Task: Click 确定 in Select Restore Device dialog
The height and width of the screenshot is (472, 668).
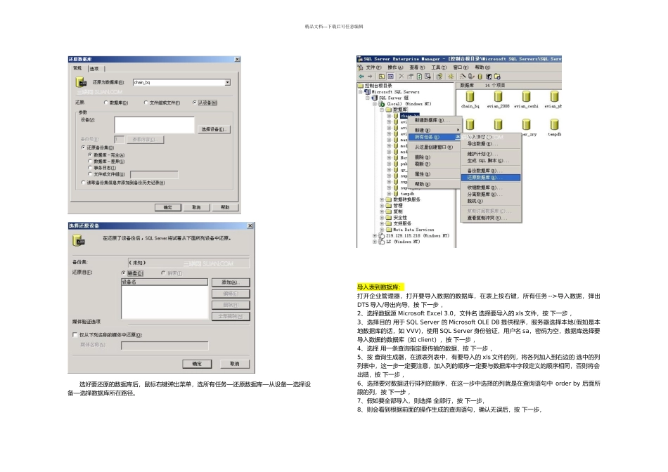Action: [x=197, y=364]
